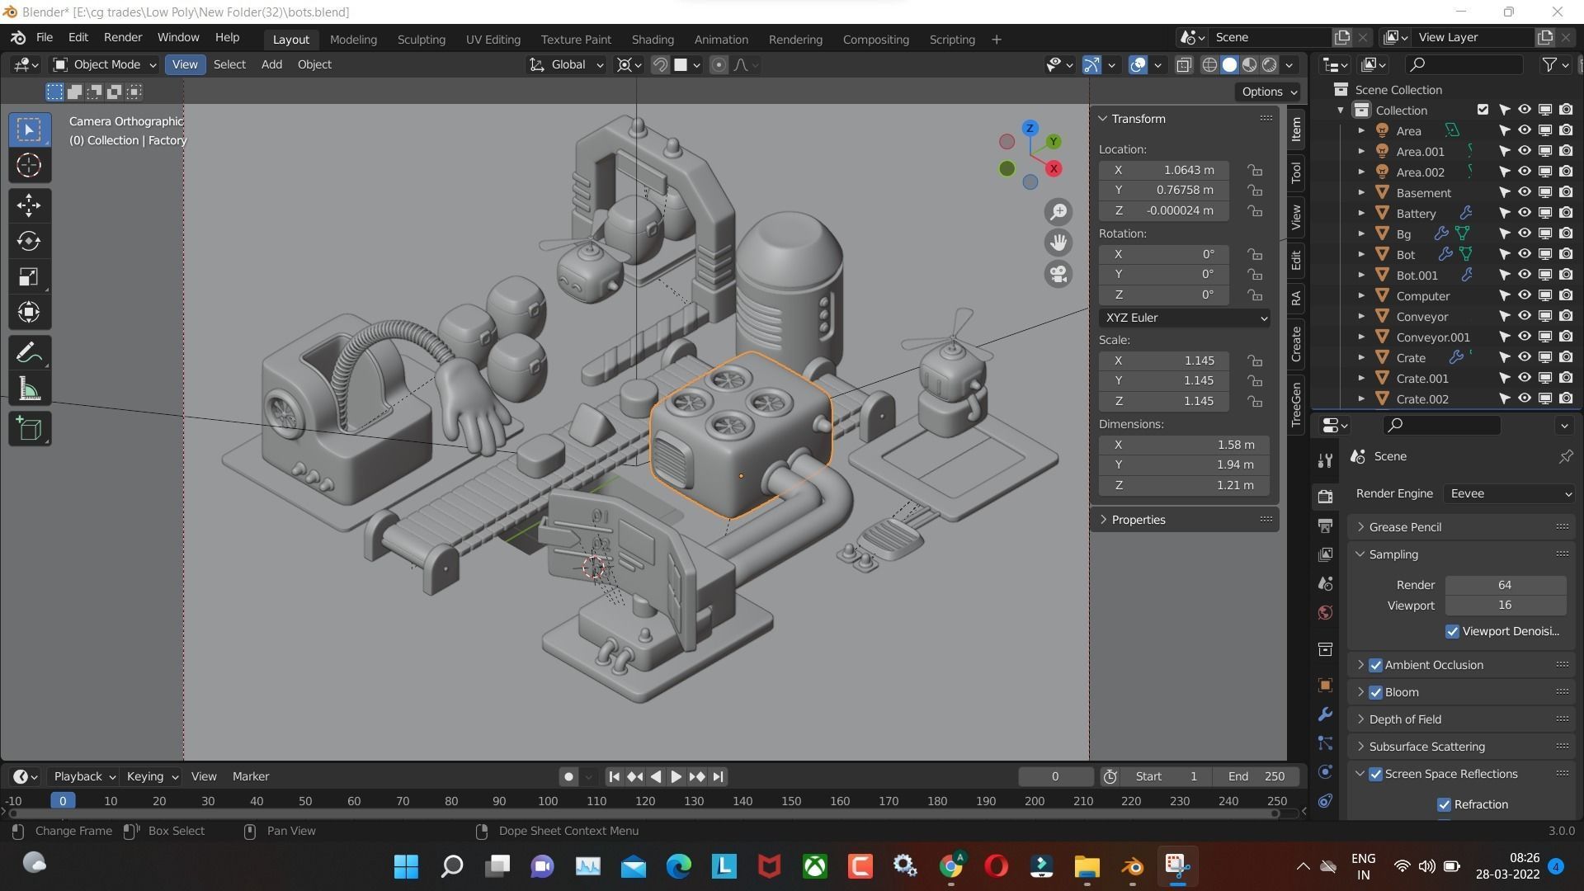
Task: Open the XYZ Euler rotation mode dropdown
Action: 1184,318
